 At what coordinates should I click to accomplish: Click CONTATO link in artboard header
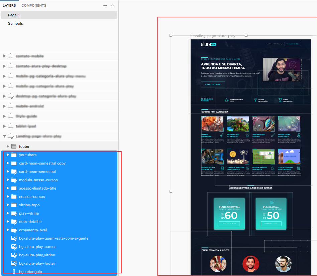point(278,44)
